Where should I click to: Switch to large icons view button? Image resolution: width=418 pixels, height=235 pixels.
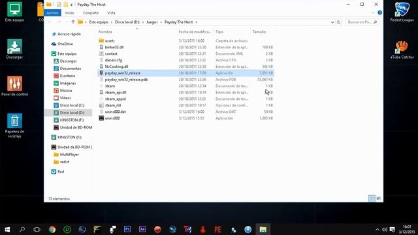(x=379, y=198)
